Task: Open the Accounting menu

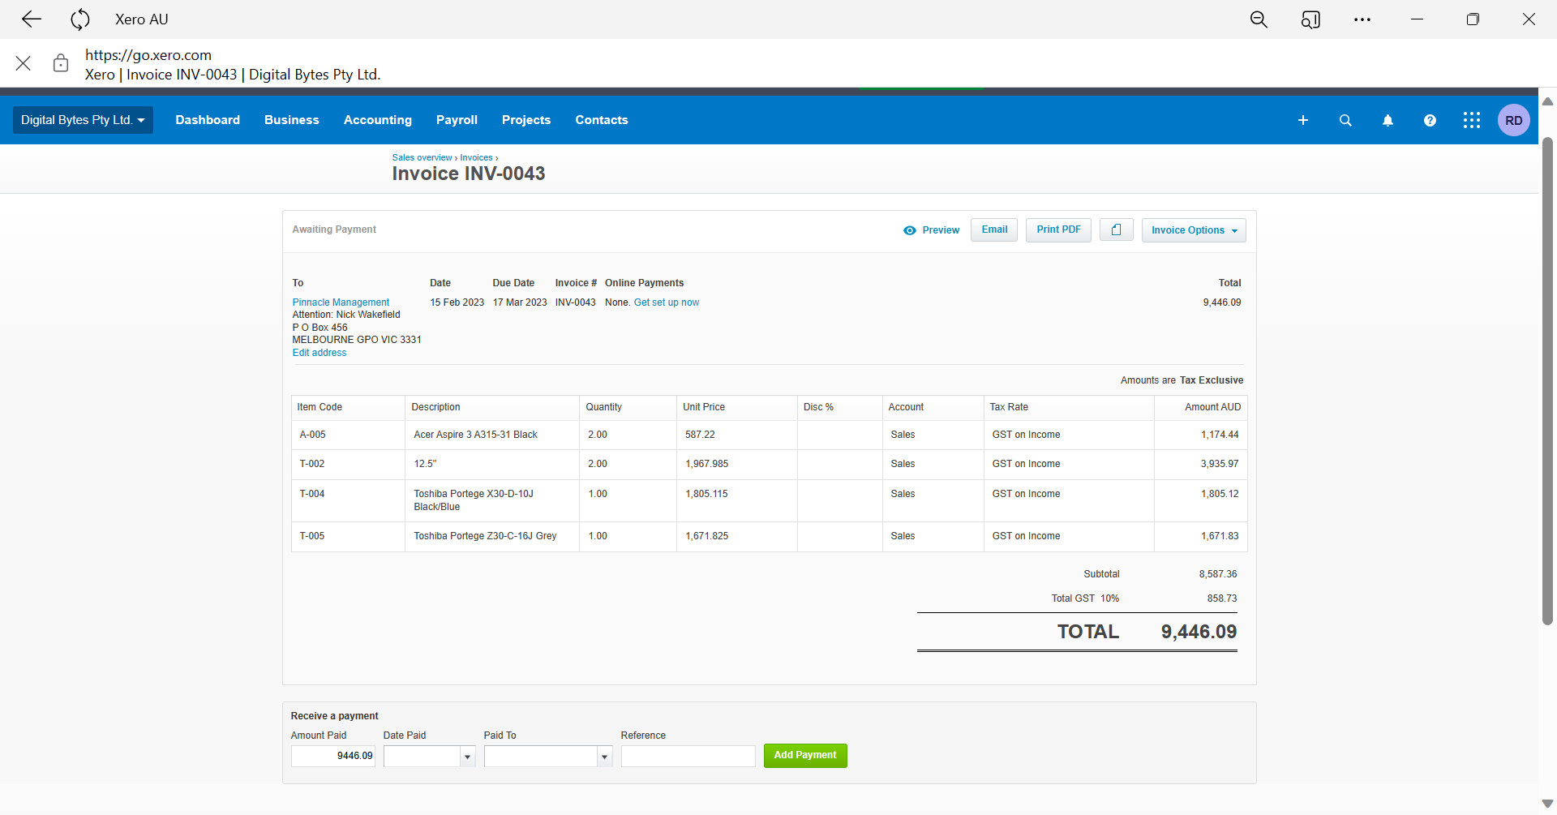Action: (378, 120)
